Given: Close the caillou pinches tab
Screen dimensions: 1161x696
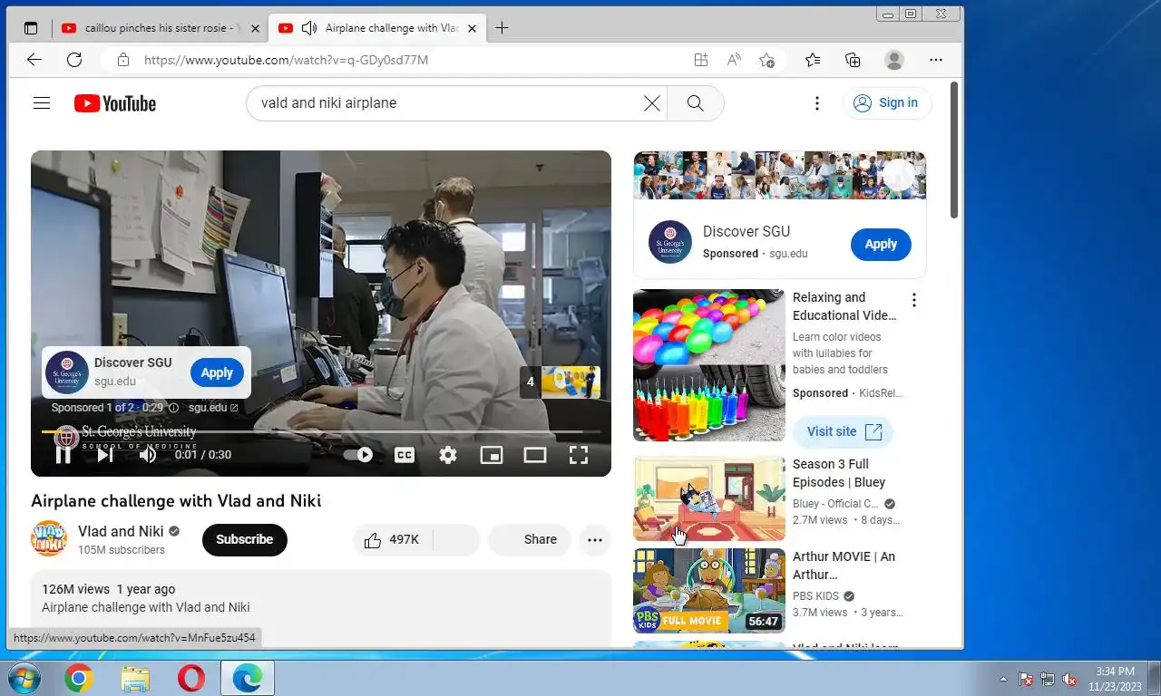Looking at the screenshot, I should (x=255, y=28).
